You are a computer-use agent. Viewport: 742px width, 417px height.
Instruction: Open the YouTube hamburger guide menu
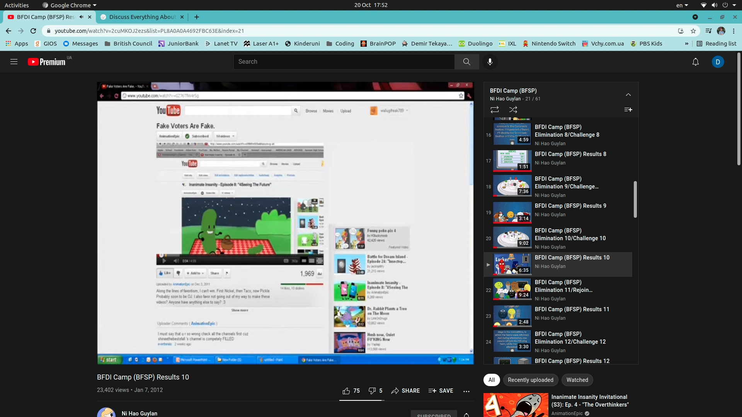[x=14, y=62]
